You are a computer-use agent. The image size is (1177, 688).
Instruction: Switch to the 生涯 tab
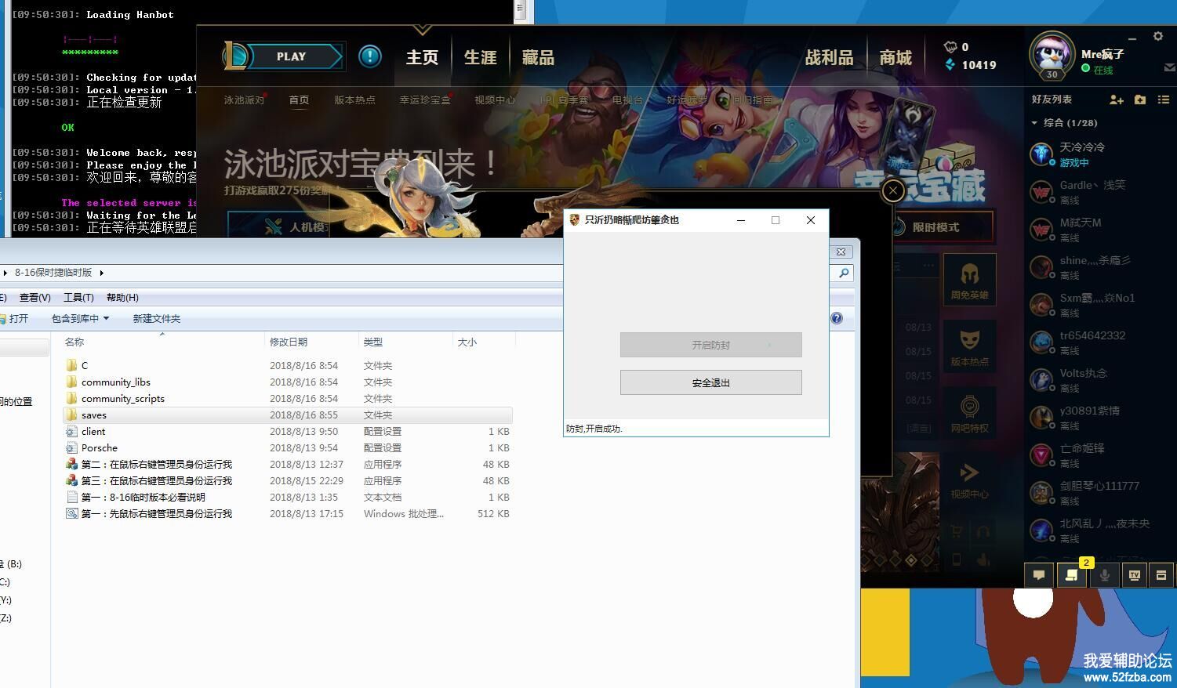coord(480,57)
